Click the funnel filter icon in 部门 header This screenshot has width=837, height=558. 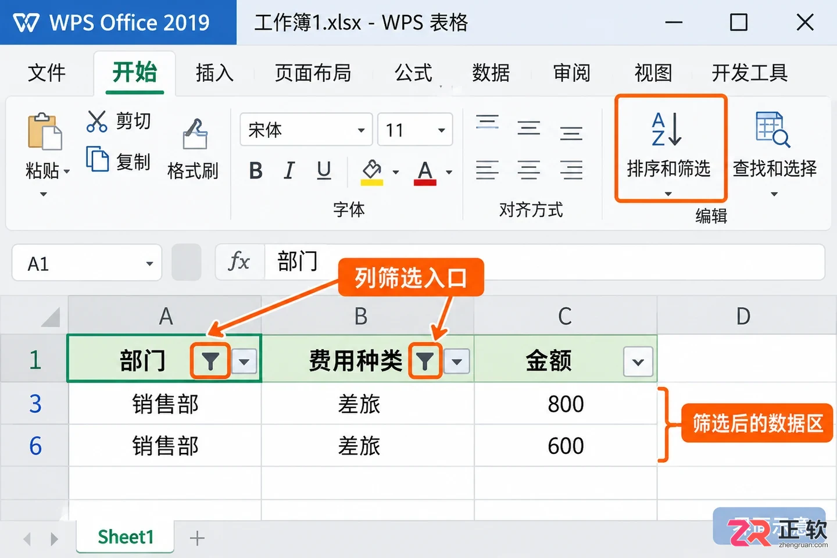tap(210, 362)
